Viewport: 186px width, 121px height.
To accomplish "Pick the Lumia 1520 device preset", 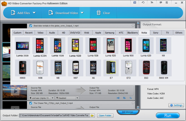I will [x=58, y=47].
